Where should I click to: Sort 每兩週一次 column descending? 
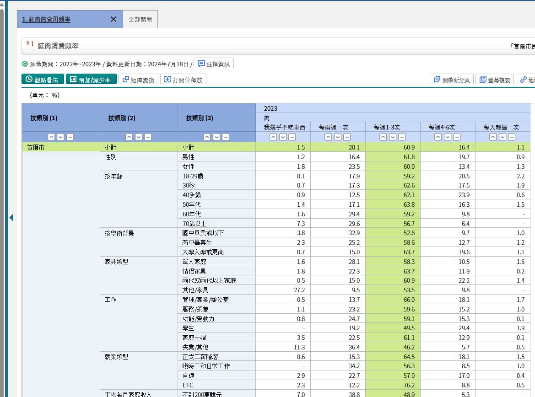(x=338, y=137)
